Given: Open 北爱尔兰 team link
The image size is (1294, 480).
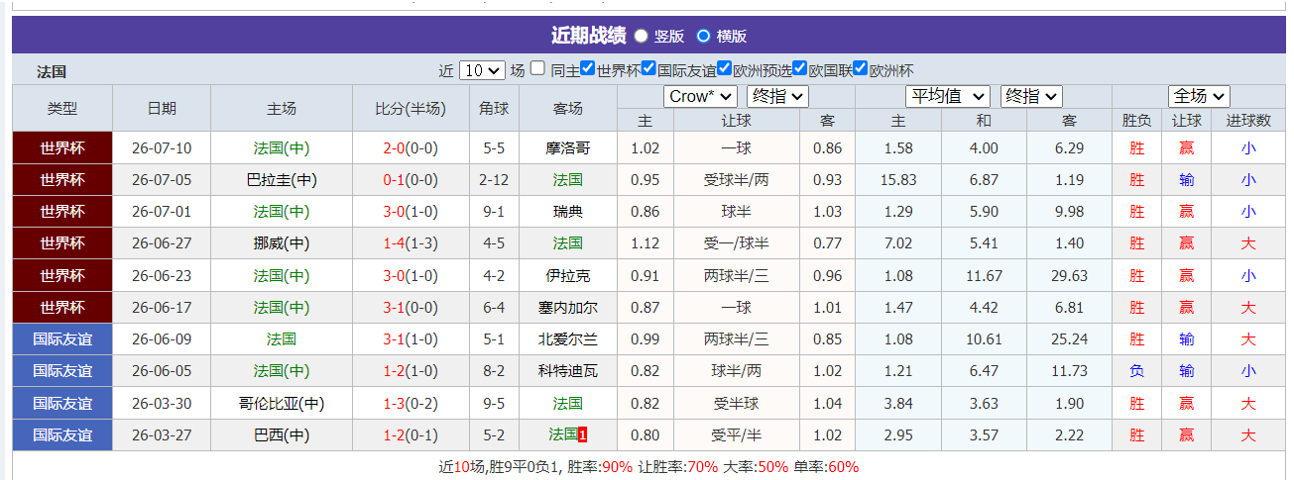Looking at the screenshot, I should point(568,339).
